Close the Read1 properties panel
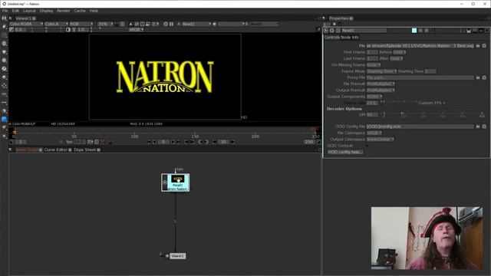 coord(486,31)
